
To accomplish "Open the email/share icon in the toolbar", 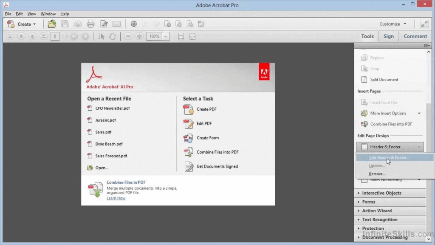I will (x=116, y=24).
